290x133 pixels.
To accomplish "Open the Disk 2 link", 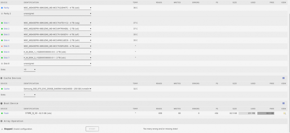I will pyautogui.click(x=6, y=29).
